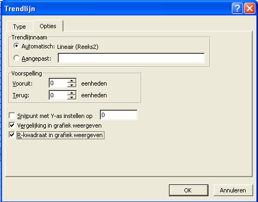
Task: Switch to the Type tab
Action: tap(20, 27)
